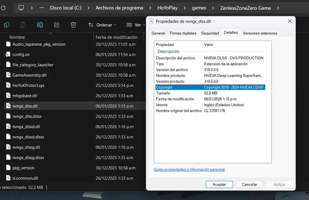Click the Cancelar button
Image resolution: width=309 pixels, height=200 pixels.
pos(249,184)
